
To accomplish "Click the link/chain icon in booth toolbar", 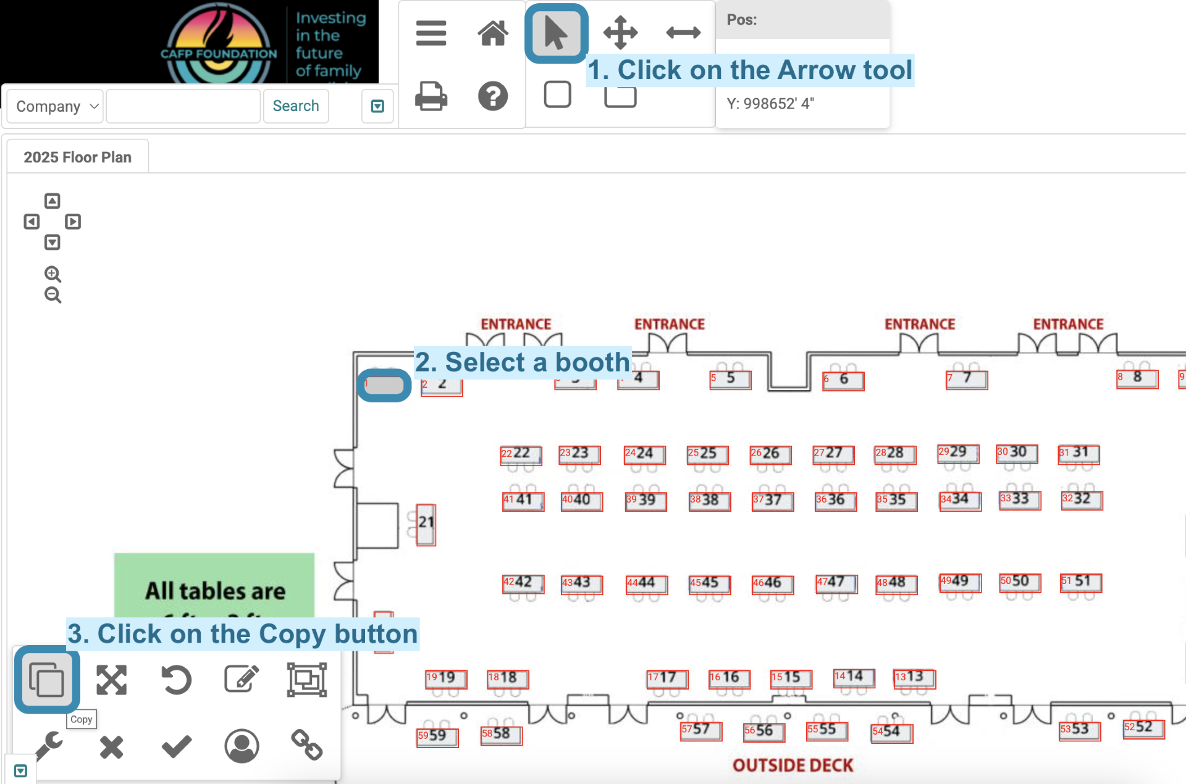I will (x=307, y=746).
